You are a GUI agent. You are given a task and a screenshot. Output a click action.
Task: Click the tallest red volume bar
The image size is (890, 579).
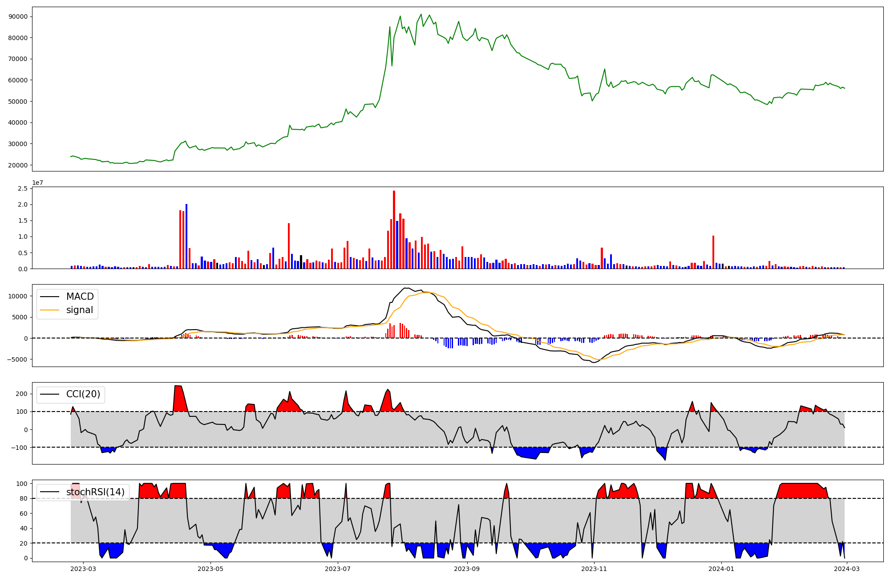tap(394, 229)
